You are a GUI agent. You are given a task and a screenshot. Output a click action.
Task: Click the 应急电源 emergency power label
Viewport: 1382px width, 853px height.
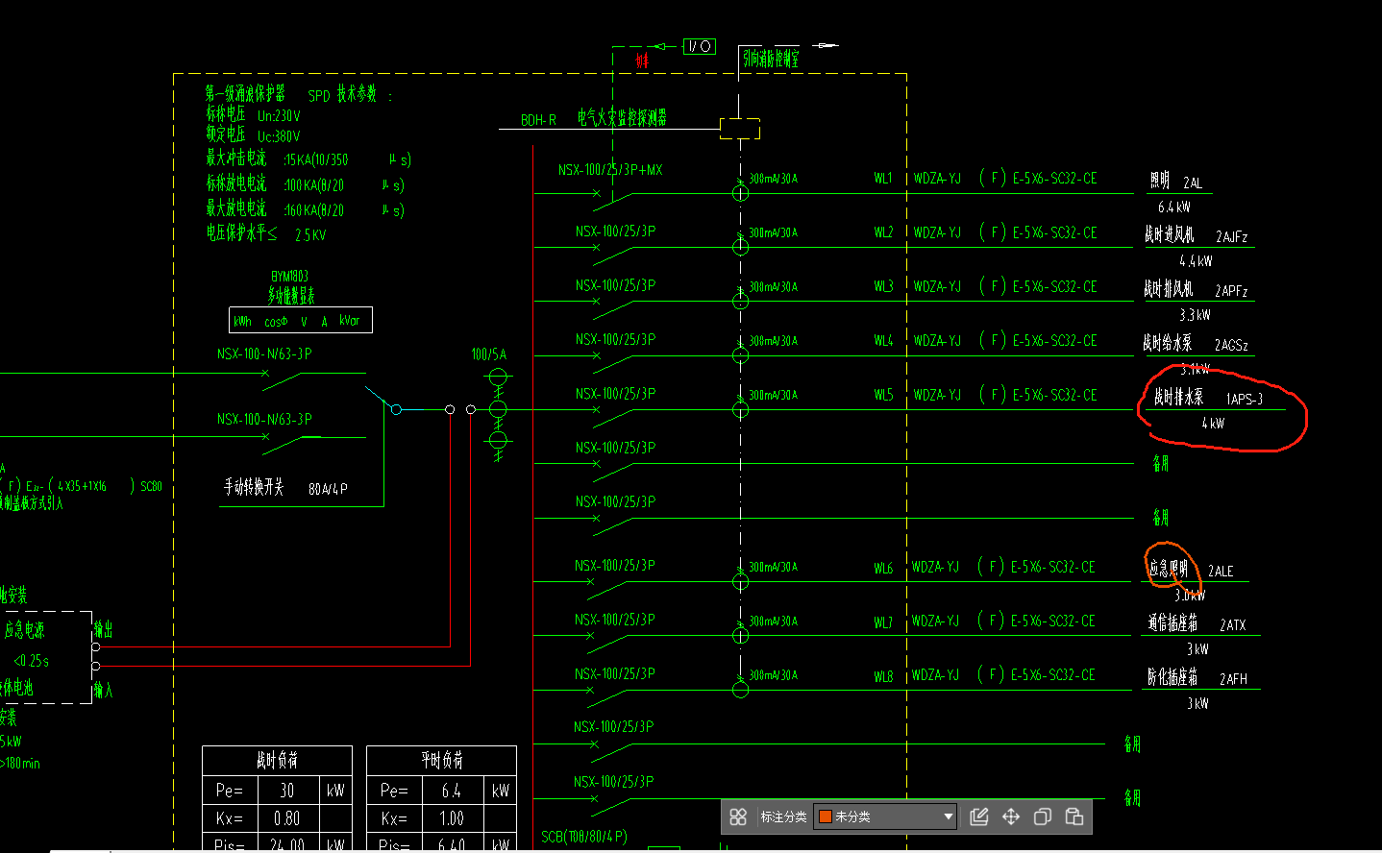(24, 630)
